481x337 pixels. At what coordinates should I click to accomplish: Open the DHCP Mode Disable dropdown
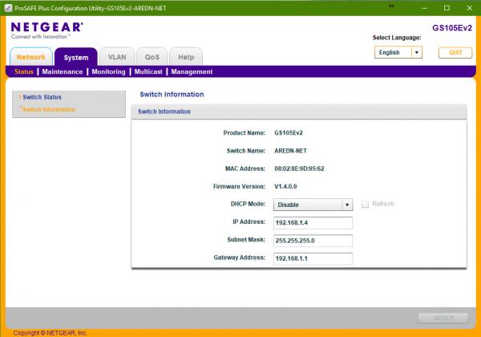click(313, 205)
